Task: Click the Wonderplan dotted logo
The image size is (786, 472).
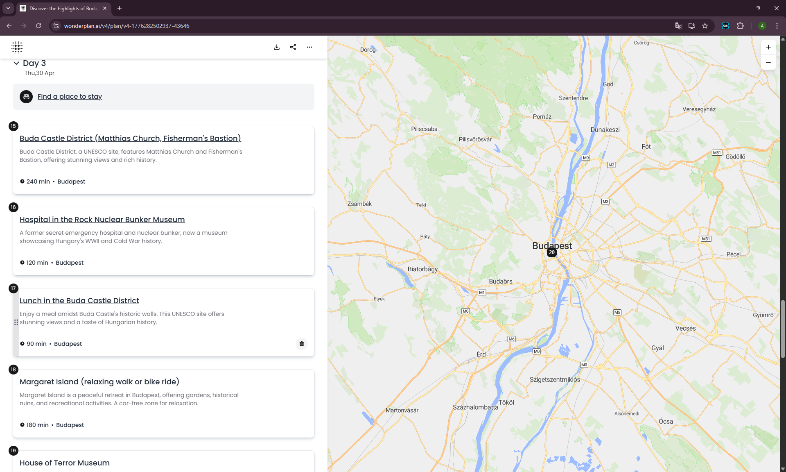Action: pyautogui.click(x=17, y=47)
